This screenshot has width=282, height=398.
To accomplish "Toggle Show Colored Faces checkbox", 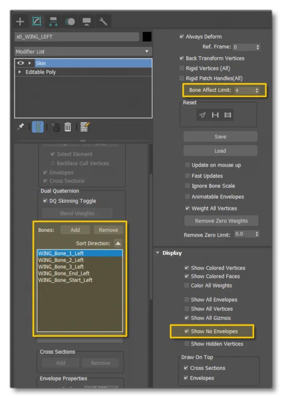I will pos(187,276).
